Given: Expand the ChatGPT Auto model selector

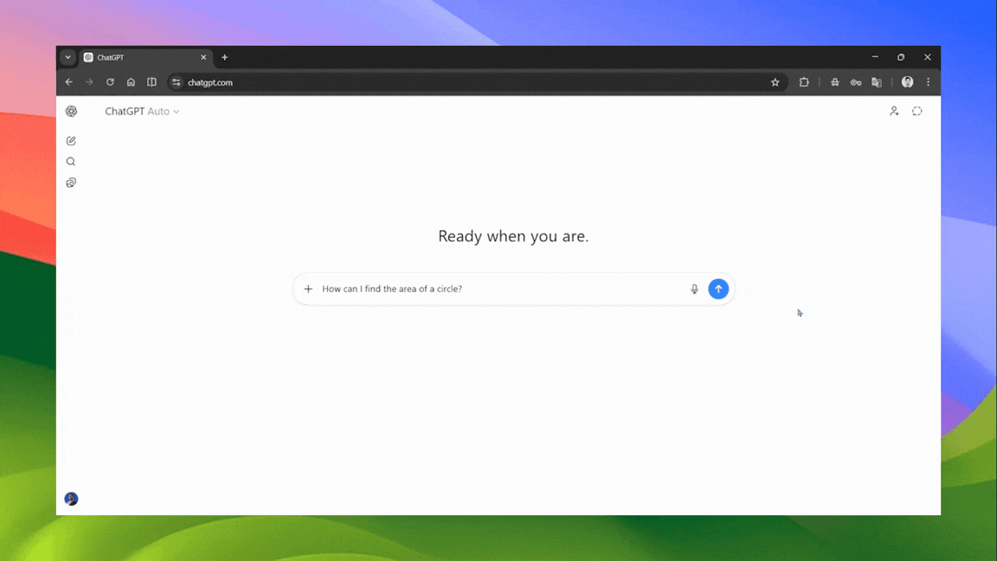Looking at the screenshot, I should 142,112.
